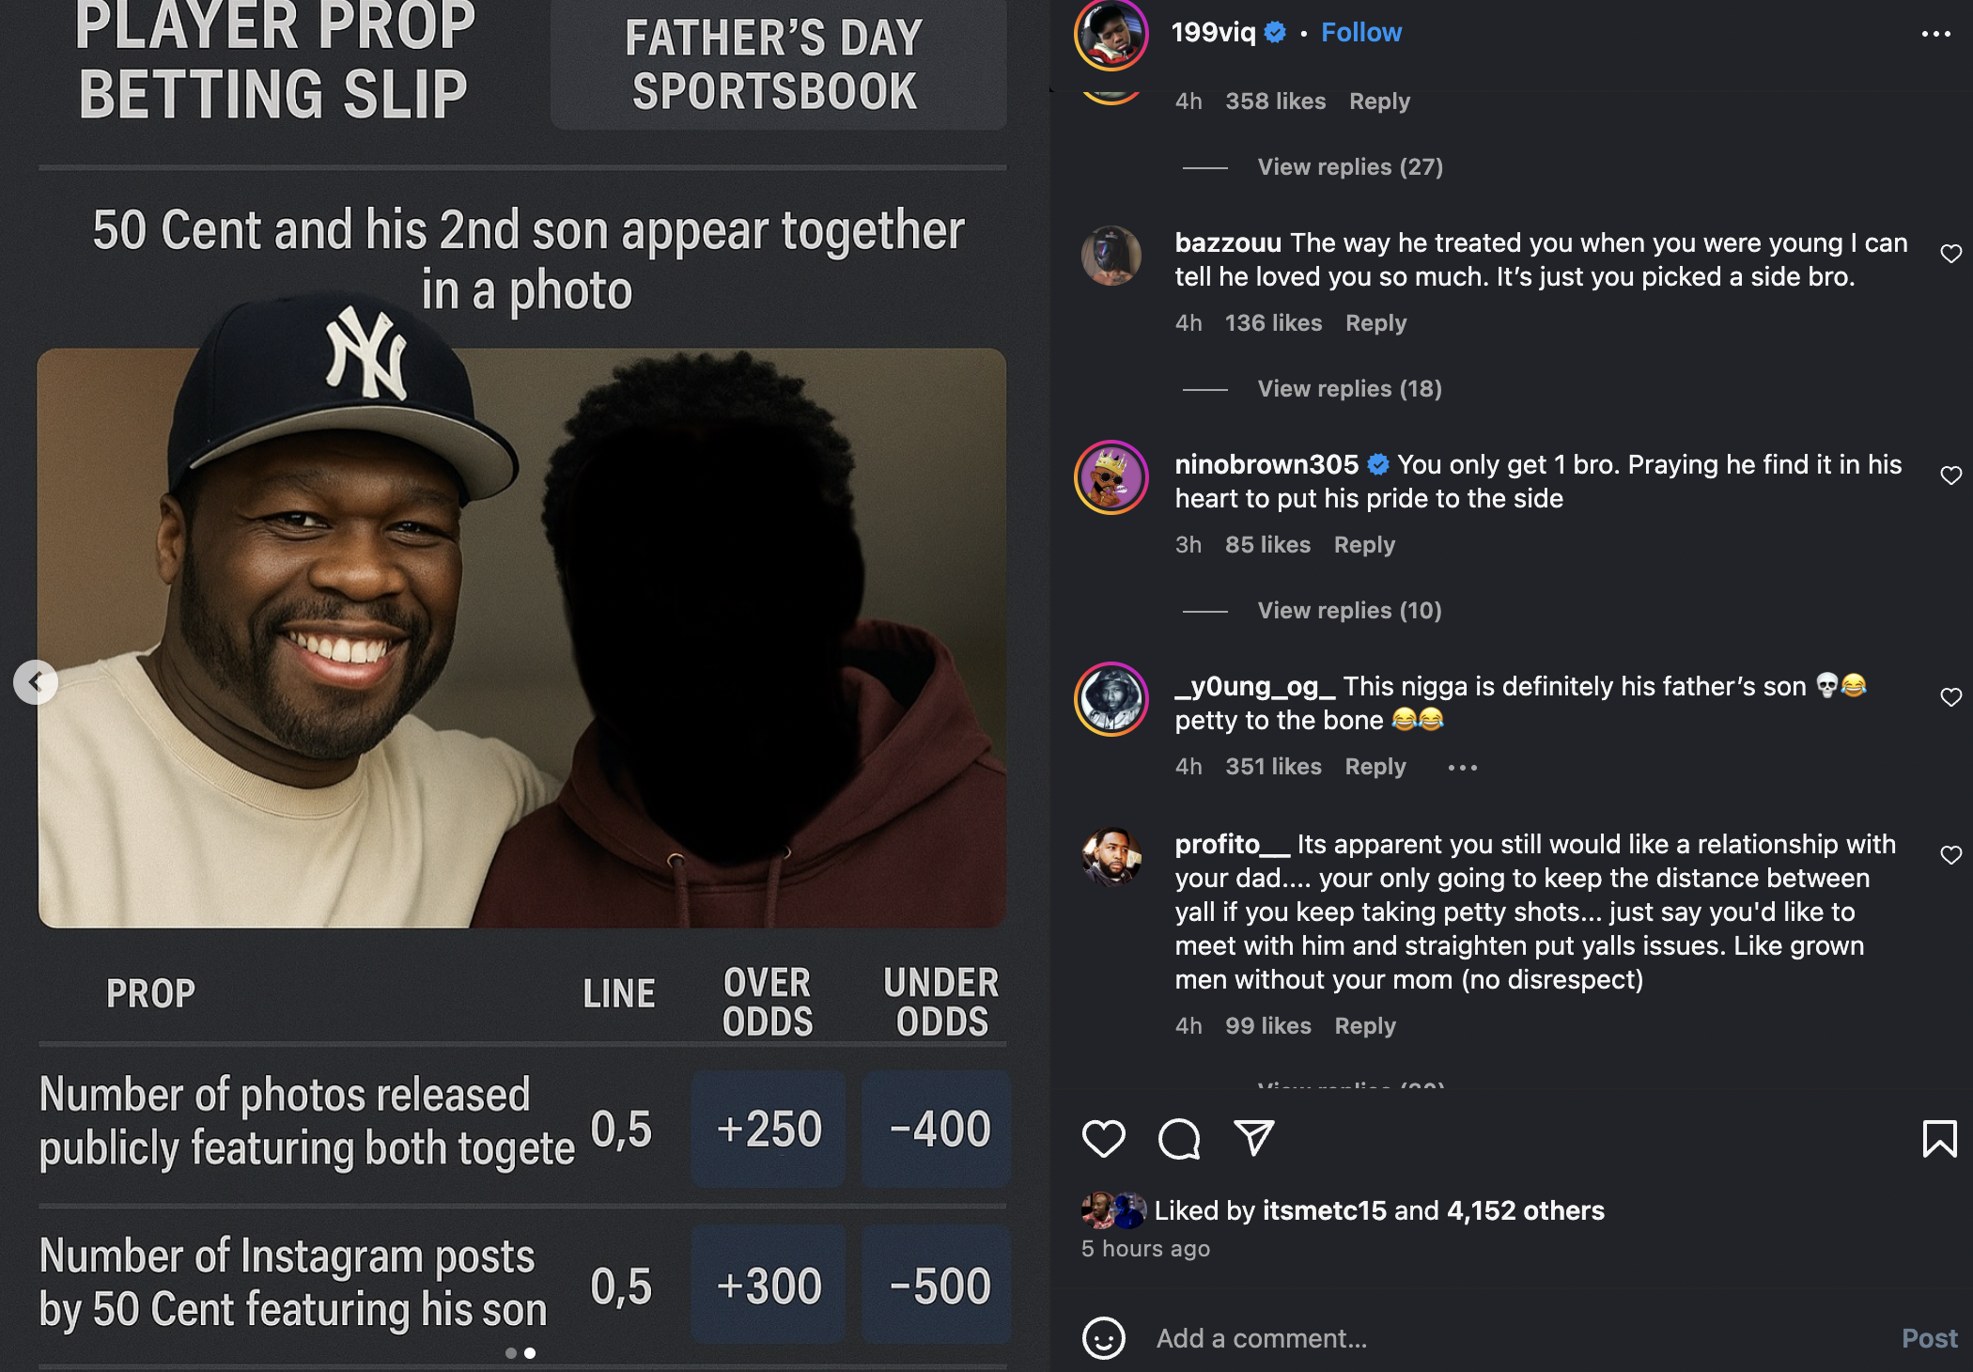Like bazzouu's comment
Image resolution: width=1973 pixels, height=1372 pixels.
coord(1950,254)
